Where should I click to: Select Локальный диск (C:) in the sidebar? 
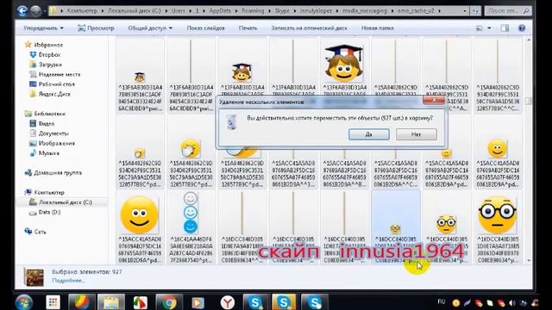[x=66, y=202]
